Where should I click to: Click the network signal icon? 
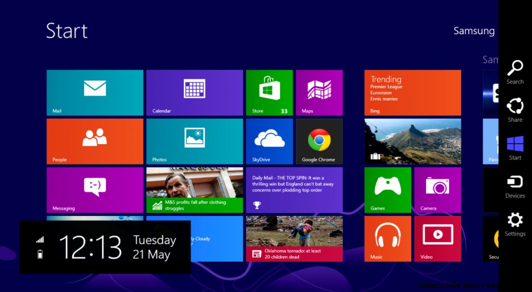[40, 240]
